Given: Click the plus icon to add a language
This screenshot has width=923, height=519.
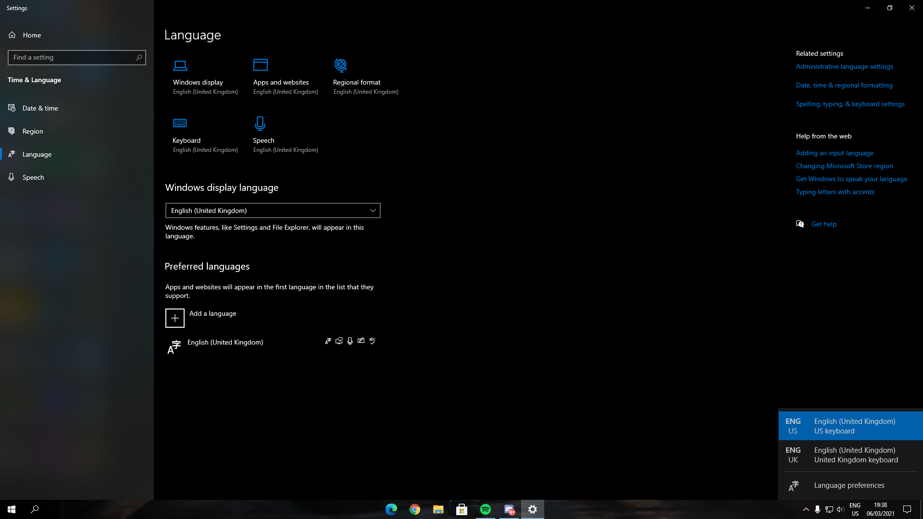Looking at the screenshot, I should click(x=175, y=318).
